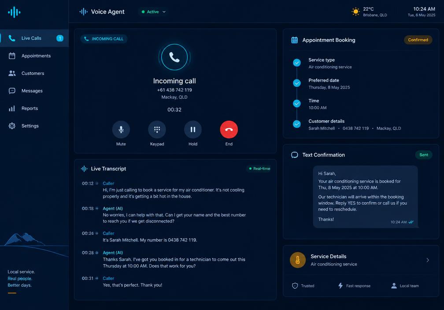This screenshot has width=444, height=310.
Task: Click the Service Details thermometer icon
Action: pos(298,260)
